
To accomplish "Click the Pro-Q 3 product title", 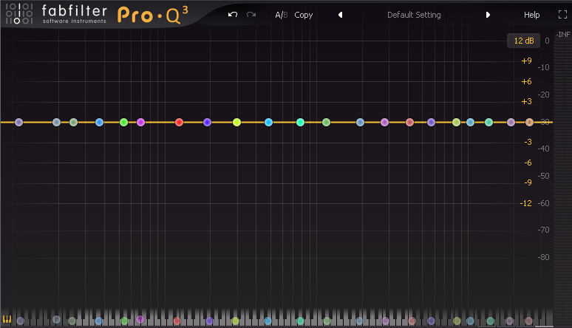I will (x=153, y=15).
